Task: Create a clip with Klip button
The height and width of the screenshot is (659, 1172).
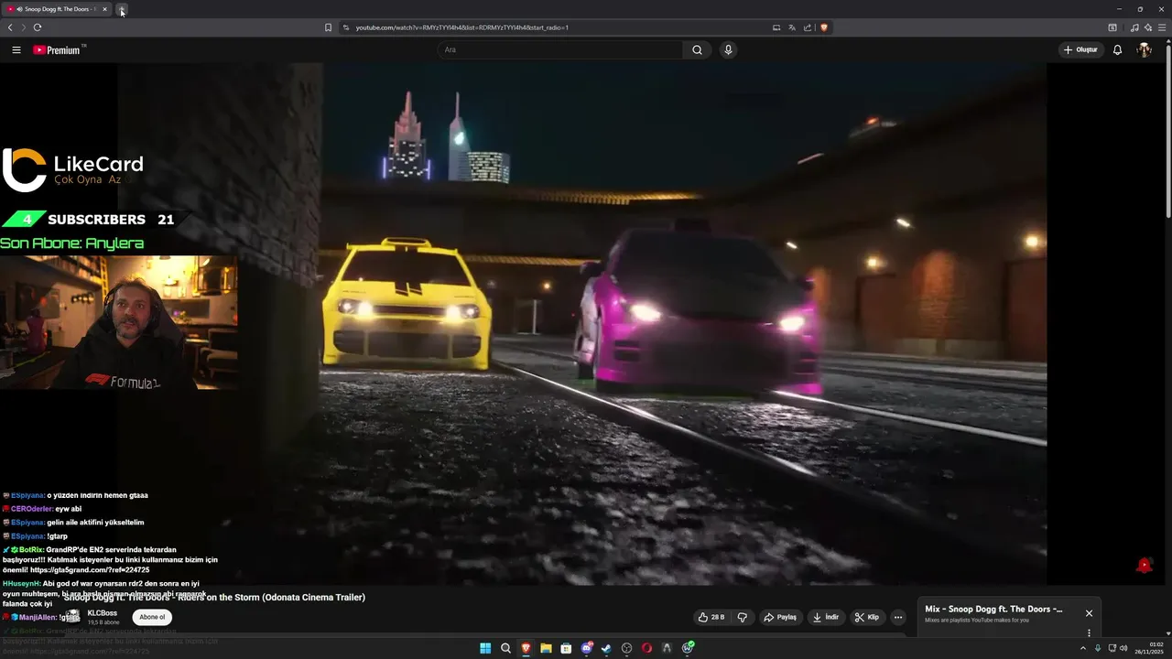Action: point(867,617)
